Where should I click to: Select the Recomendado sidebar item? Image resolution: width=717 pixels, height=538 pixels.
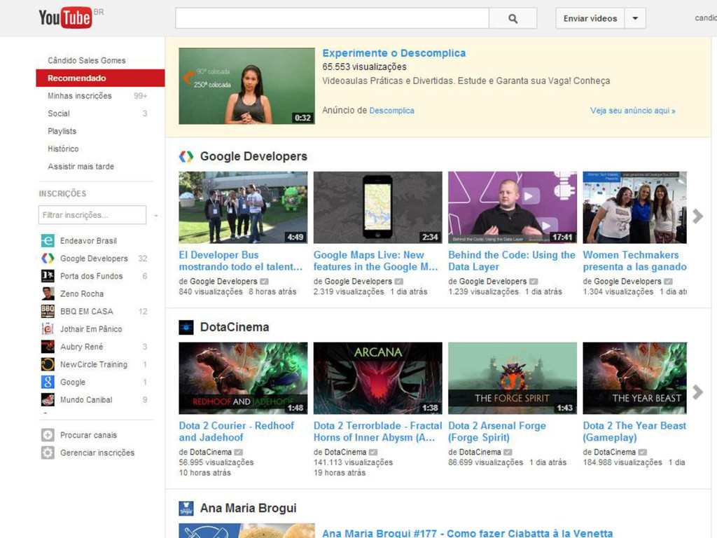[100, 78]
